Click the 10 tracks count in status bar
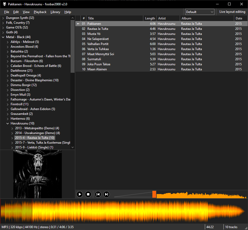248x230 pixels. [231, 227]
